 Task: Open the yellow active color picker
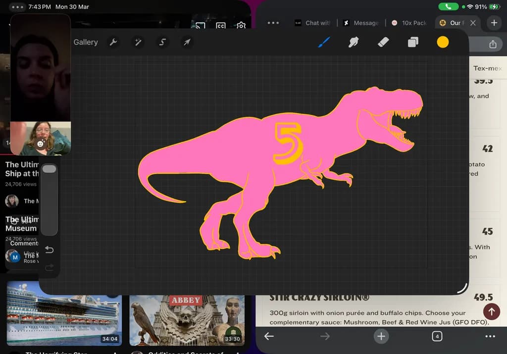(x=443, y=42)
